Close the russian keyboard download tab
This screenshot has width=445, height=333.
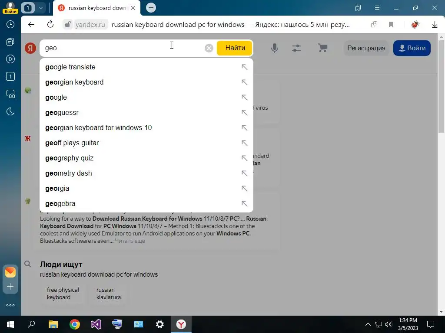(x=133, y=8)
